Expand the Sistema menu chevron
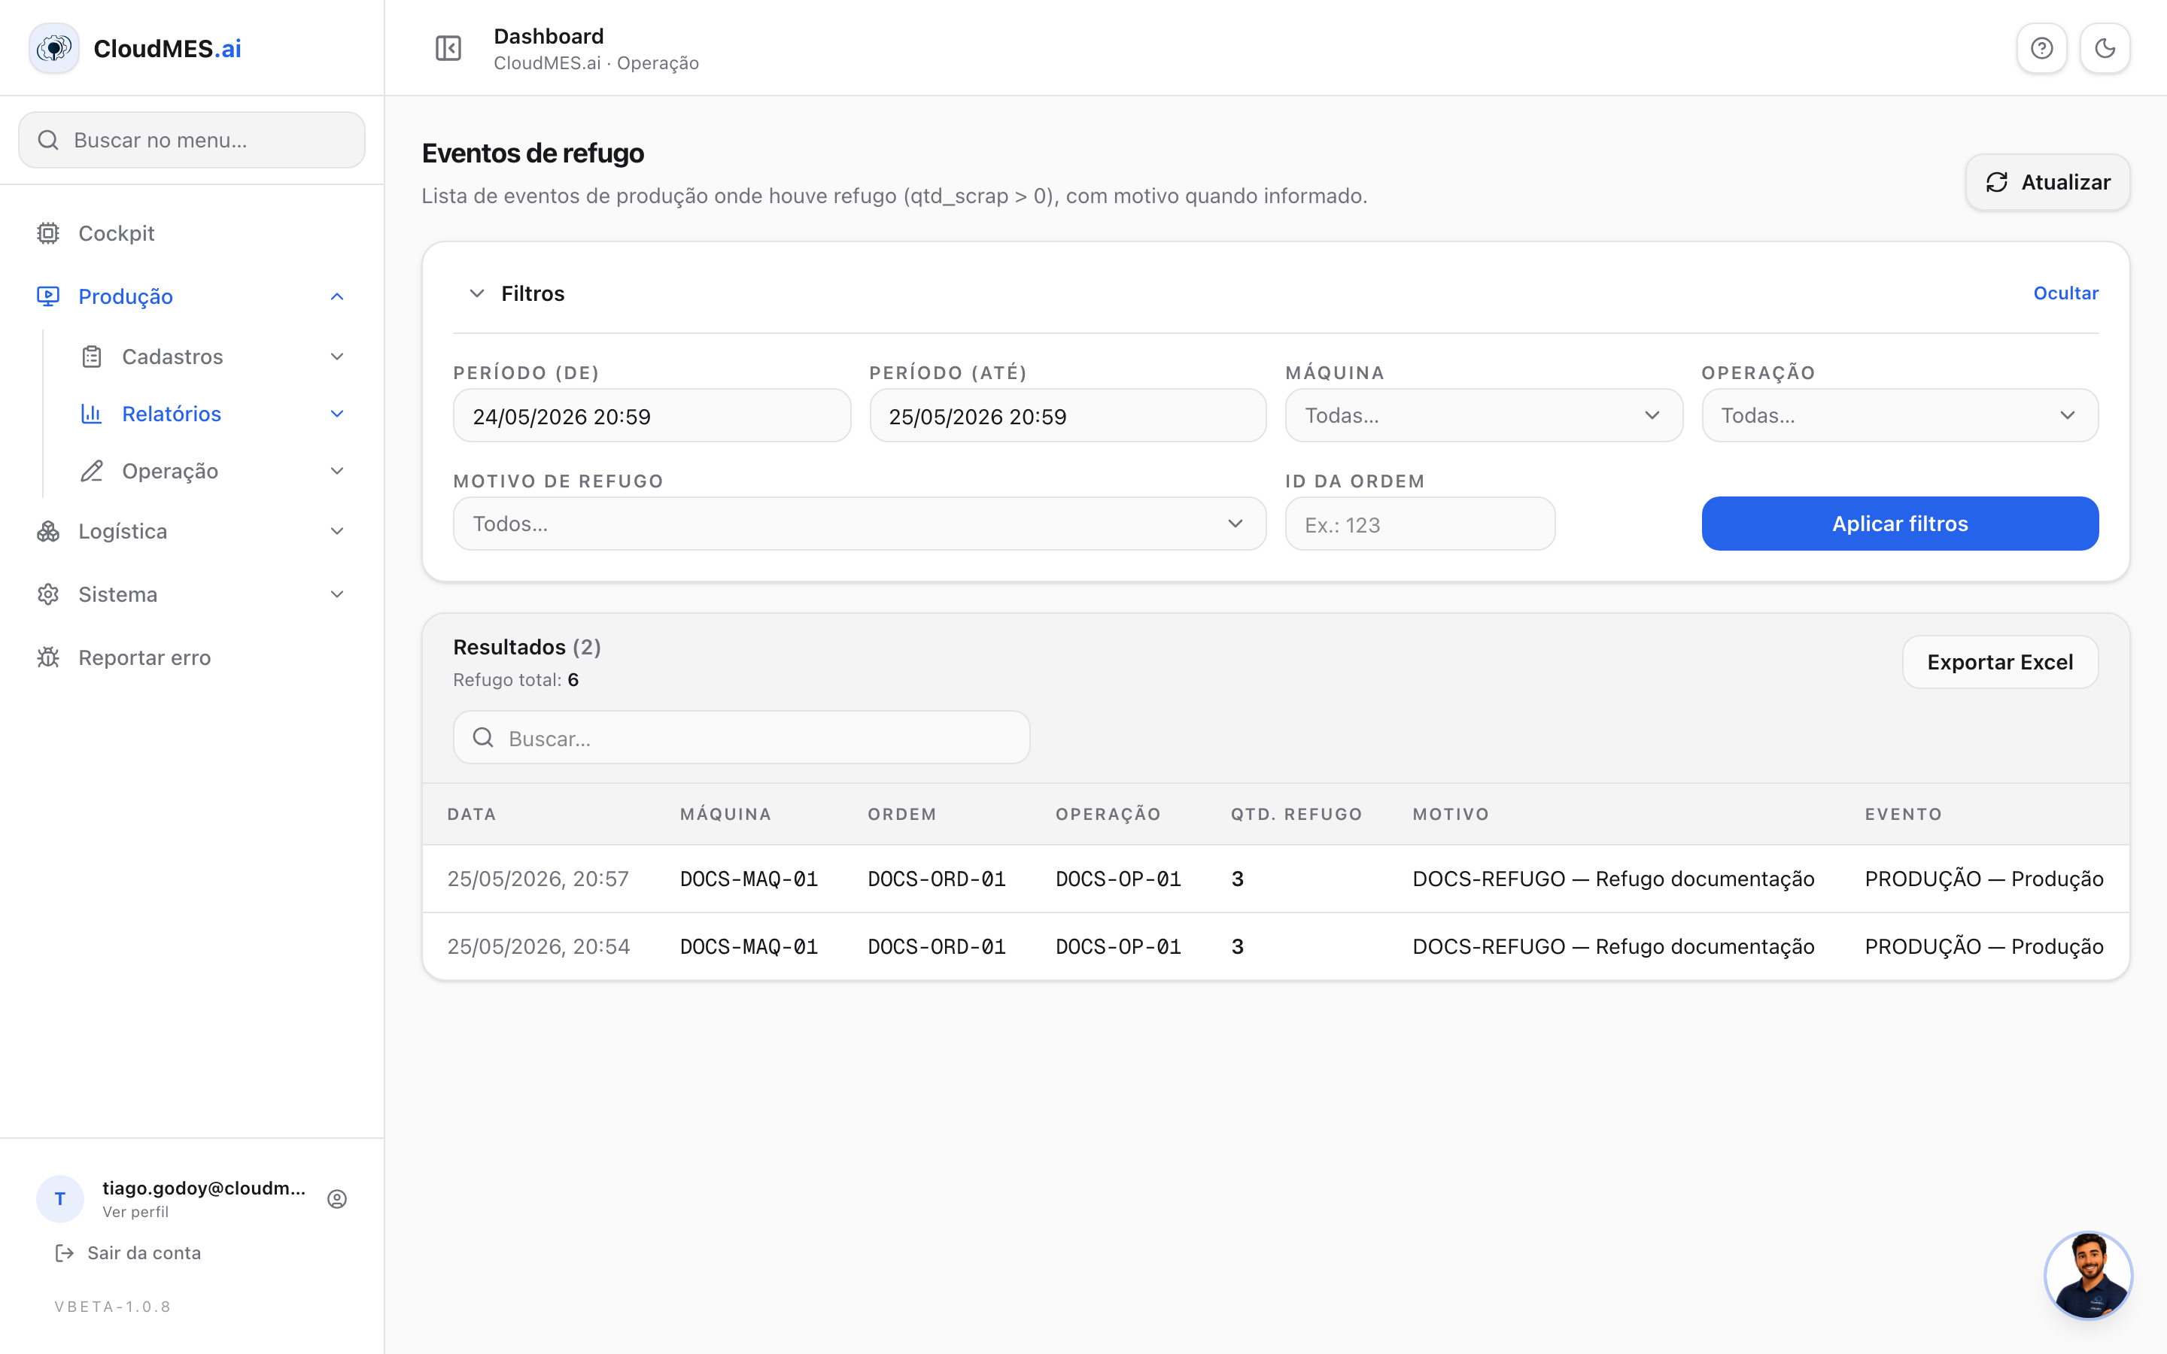Image resolution: width=2167 pixels, height=1354 pixels. click(336, 594)
